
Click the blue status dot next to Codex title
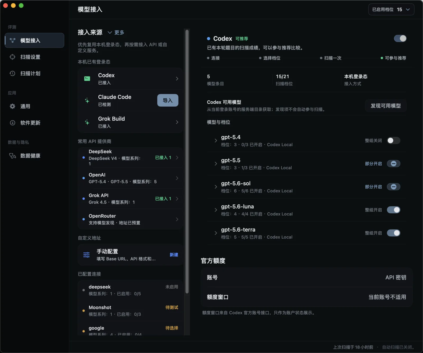(209, 39)
